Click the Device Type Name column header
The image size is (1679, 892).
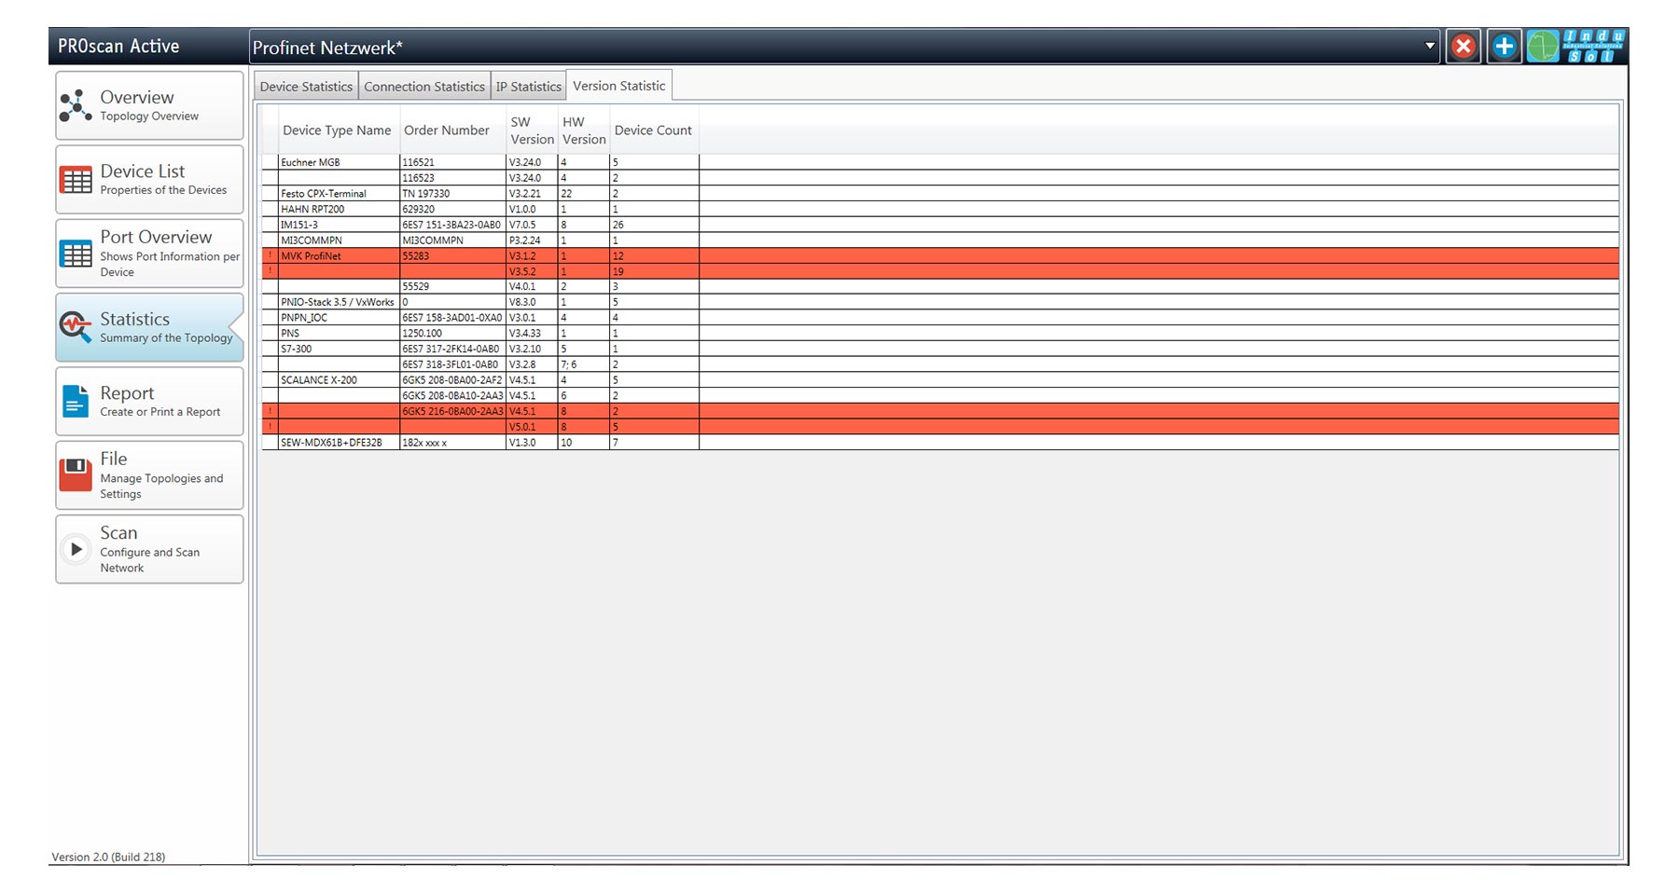337,130
